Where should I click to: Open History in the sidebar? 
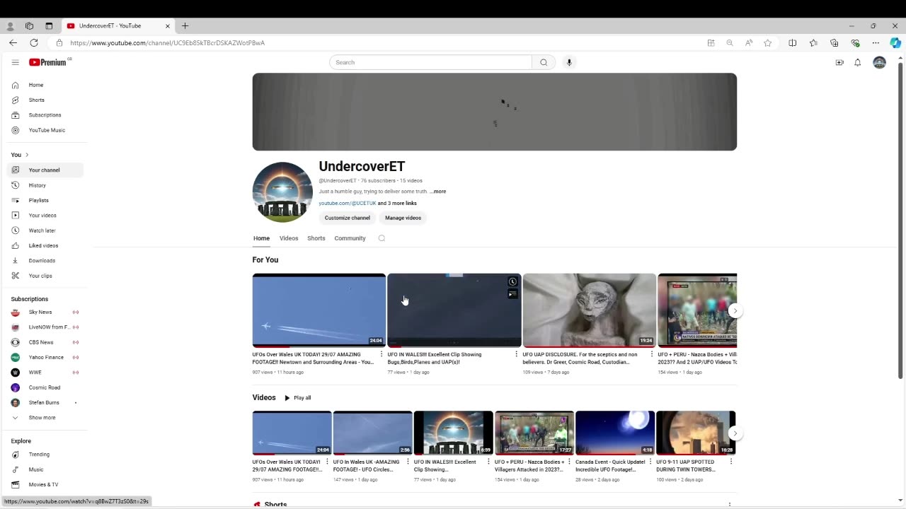45,185
